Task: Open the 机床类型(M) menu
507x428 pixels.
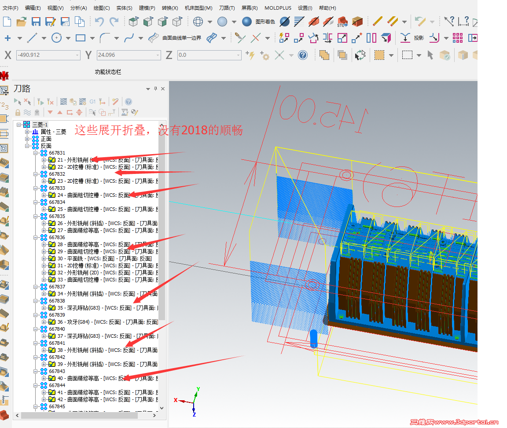Action: click(198, 8)
